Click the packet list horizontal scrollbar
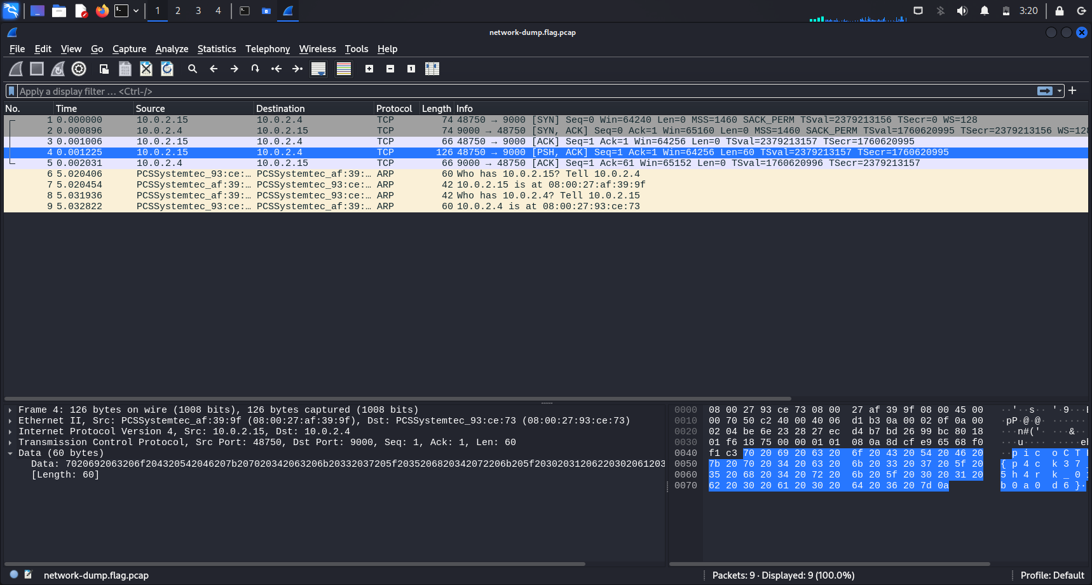 pos(397,399)
